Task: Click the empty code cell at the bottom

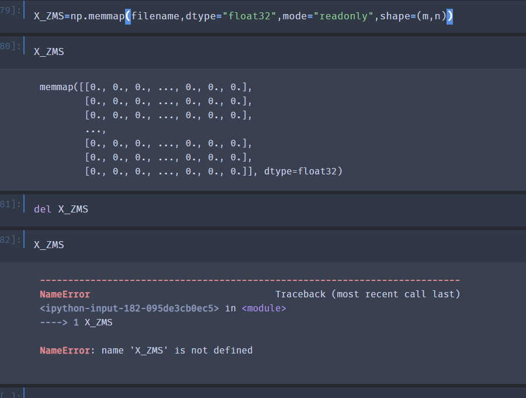Action: click(x=275, y=393)
